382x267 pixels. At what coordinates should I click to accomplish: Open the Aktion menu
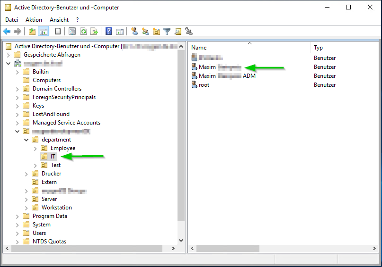point(34,20)
